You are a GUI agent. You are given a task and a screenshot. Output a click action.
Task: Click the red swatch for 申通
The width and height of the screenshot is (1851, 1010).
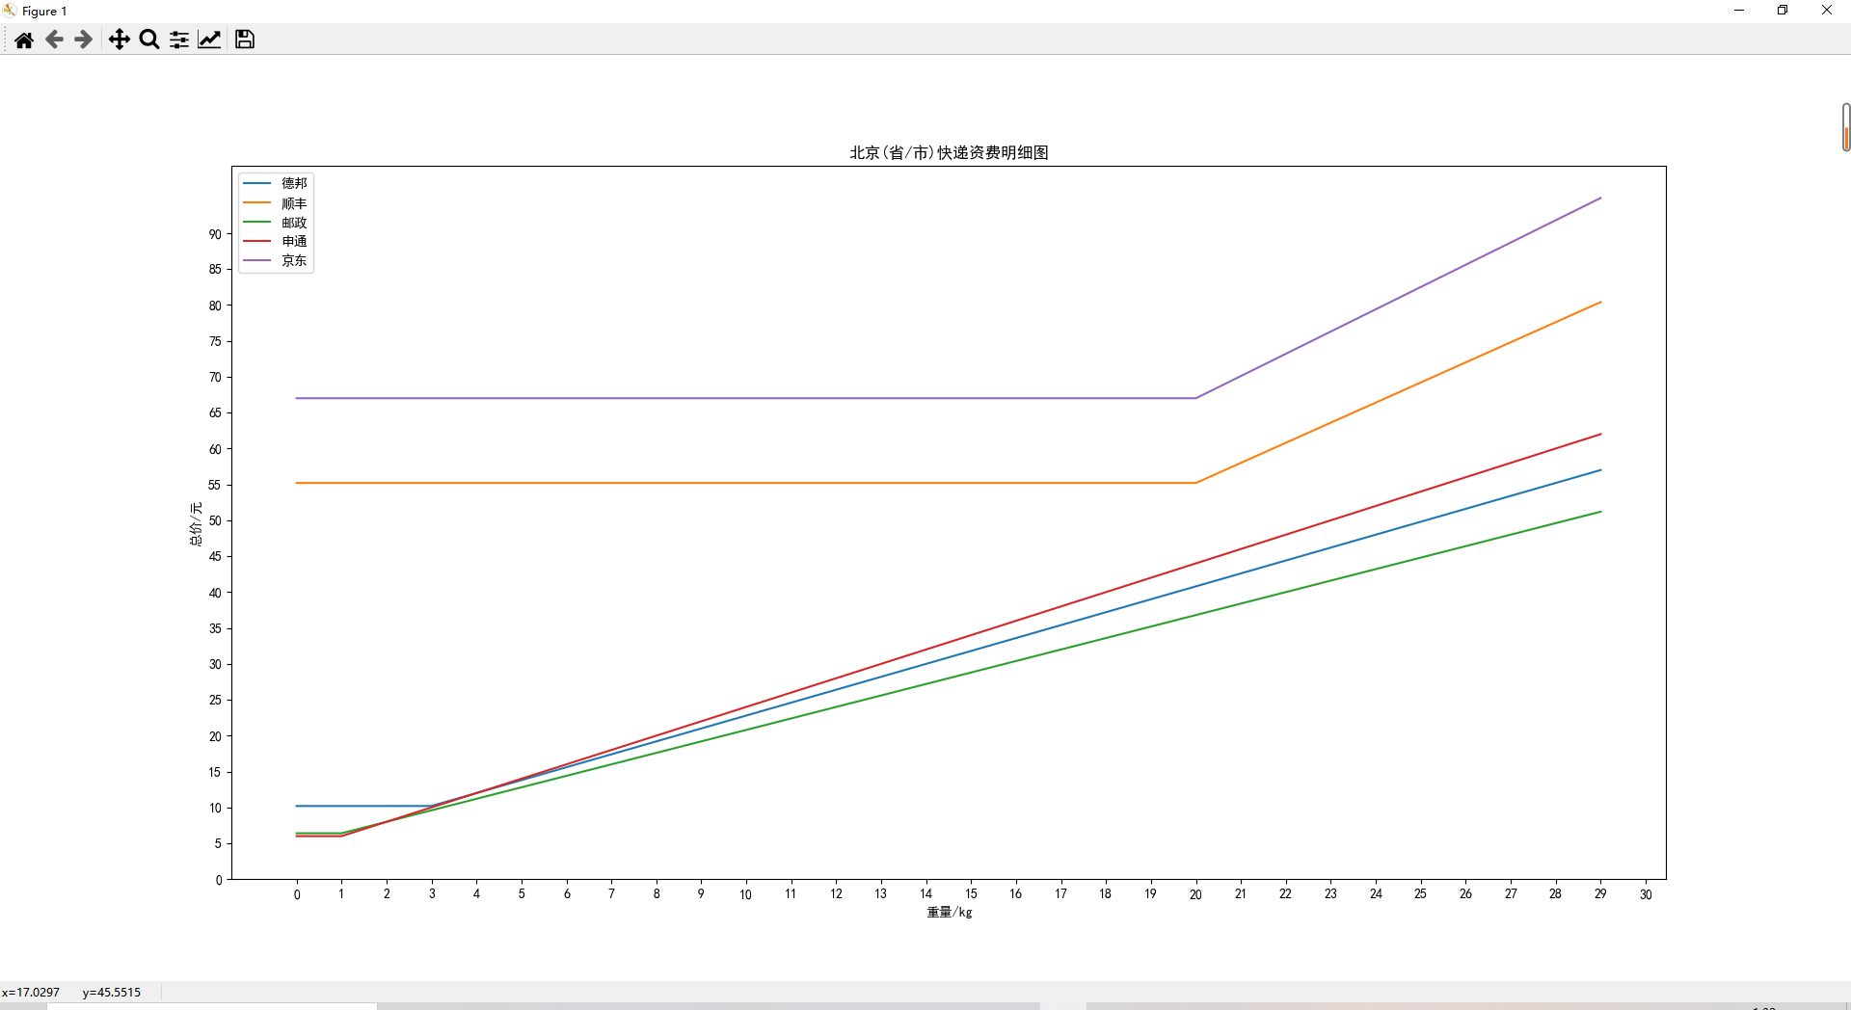[256, 241]
